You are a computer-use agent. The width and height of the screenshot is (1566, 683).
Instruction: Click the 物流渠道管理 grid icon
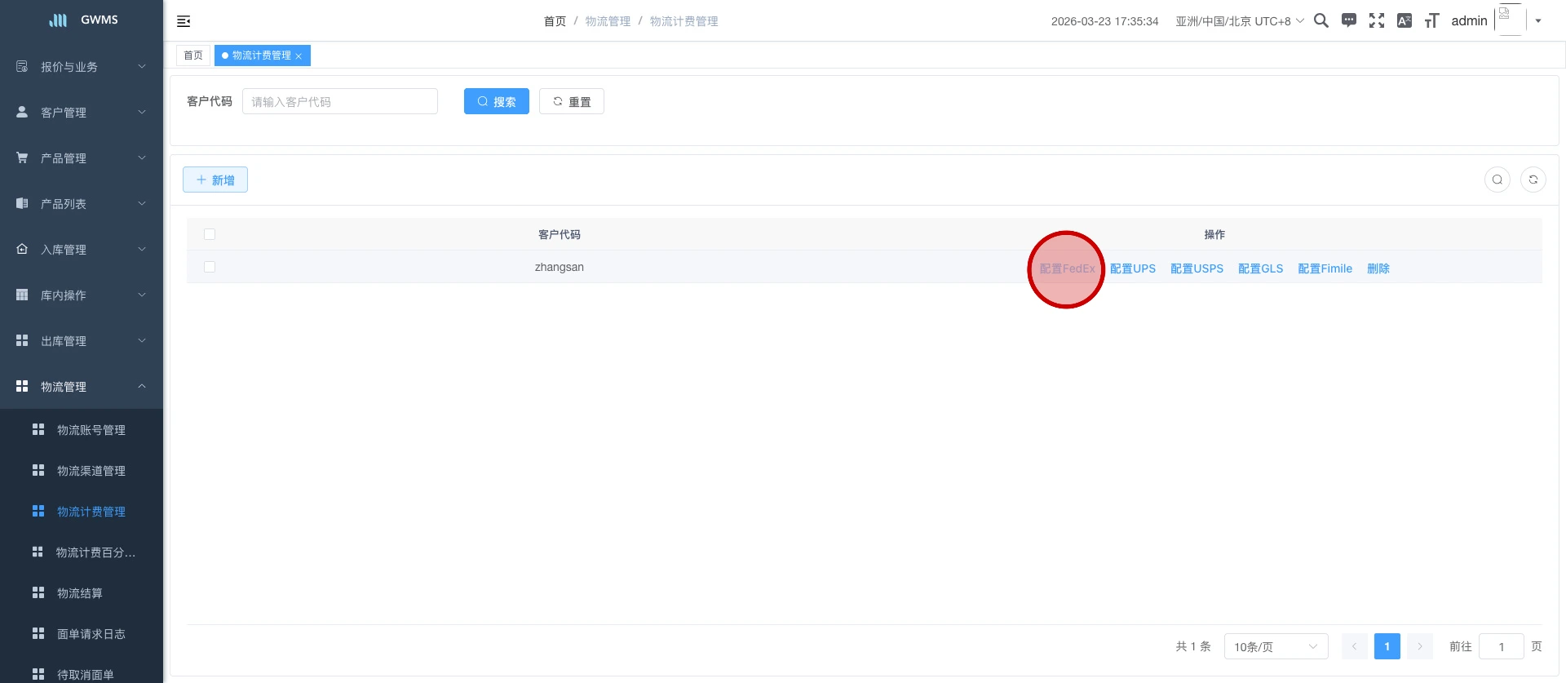click(x=38, y=470)
